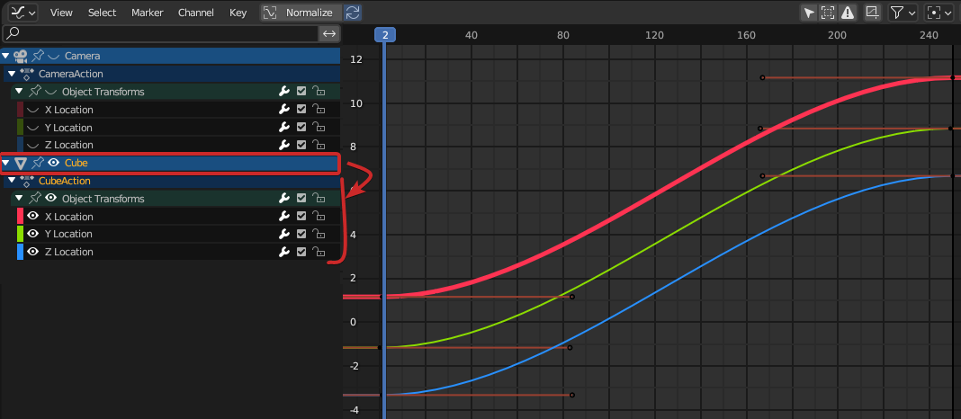Select the CubeAction label
Viewport: 961px width, 419px height.
click(x=65, y=181)
